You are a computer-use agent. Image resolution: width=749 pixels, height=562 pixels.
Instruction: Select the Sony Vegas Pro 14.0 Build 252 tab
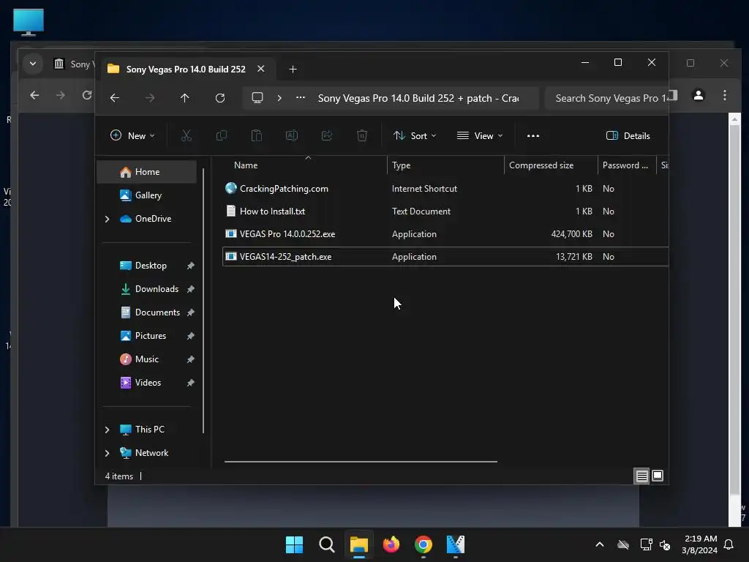click(x=187, y=70)
